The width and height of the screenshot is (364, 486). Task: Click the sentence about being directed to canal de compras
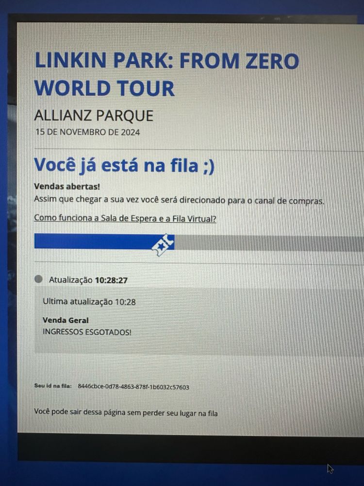tap(179, 200)
